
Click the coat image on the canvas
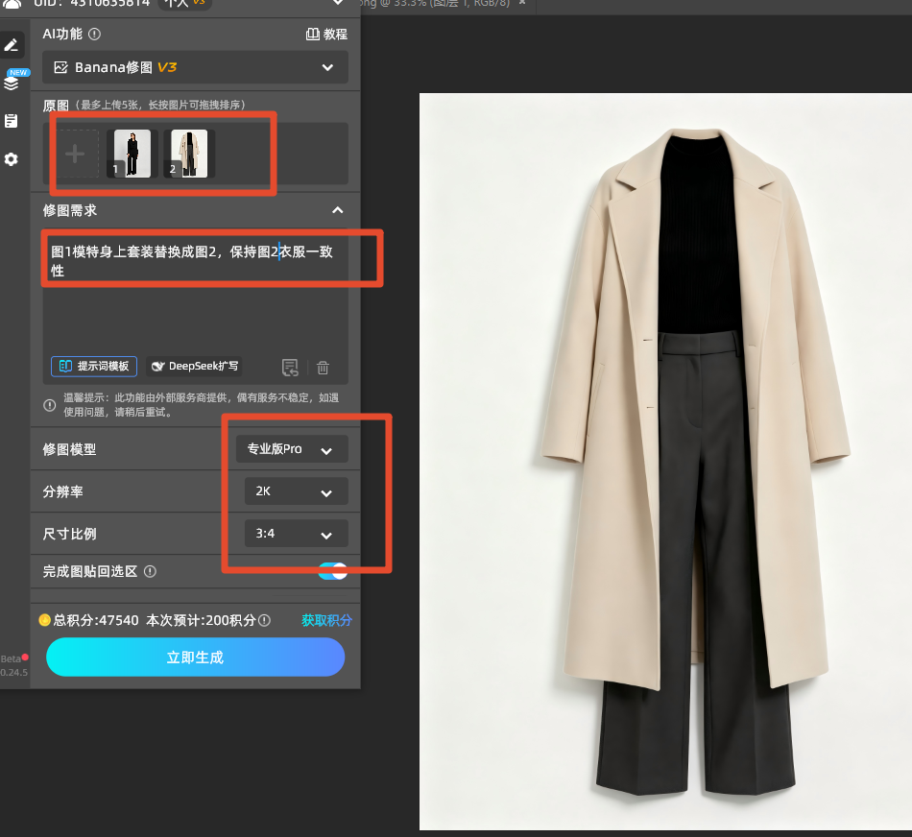pyautogui.click(x=665, y=462)
